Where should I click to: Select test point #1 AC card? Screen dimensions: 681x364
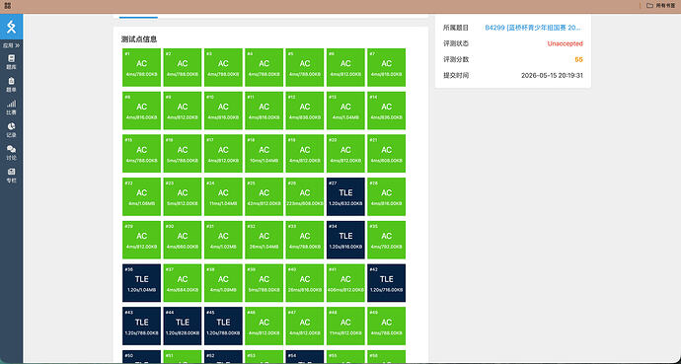(x=141, y=68)
